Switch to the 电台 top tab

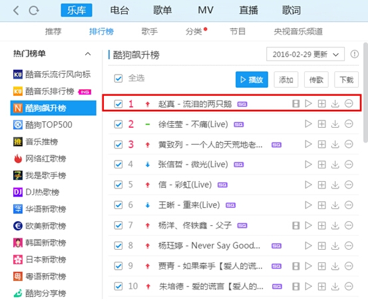(120, 11)
